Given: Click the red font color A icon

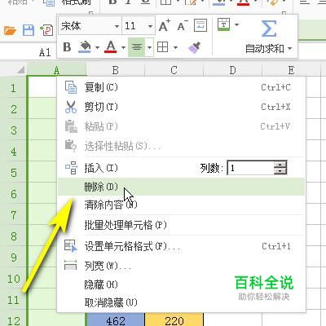Looking at the screenshot, I should (x=111, y=47).
